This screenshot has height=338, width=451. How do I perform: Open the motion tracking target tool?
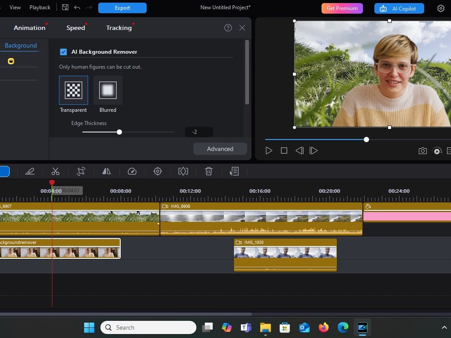[x=158, y=171]
